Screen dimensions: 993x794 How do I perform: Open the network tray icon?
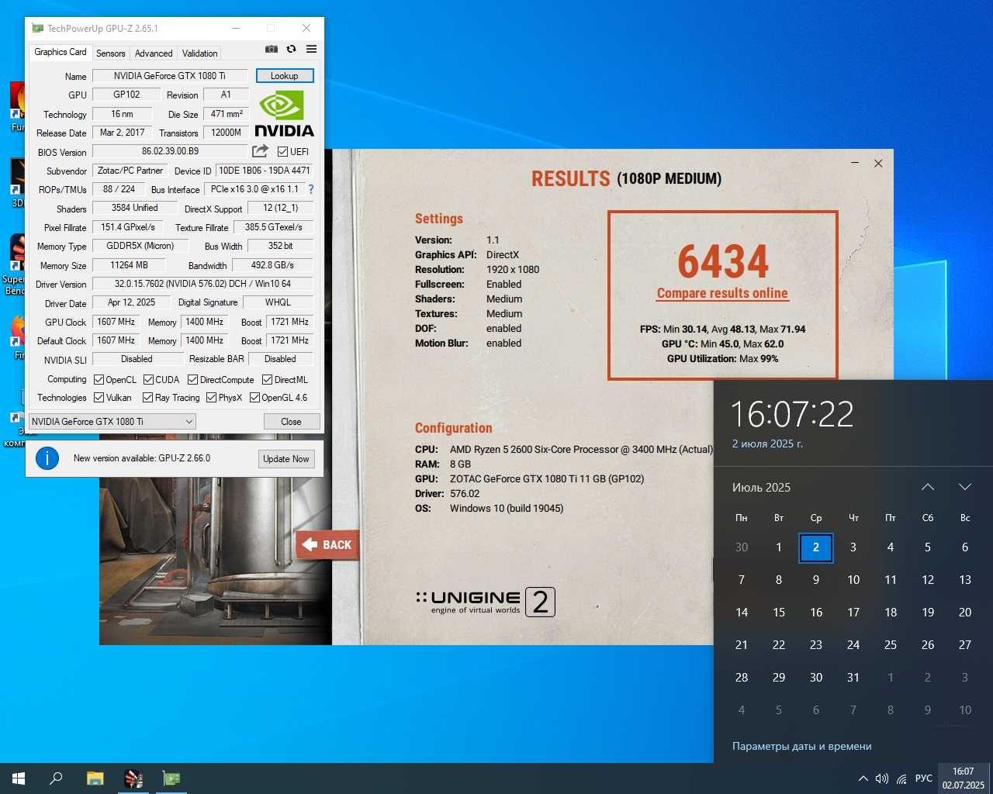click(x=901, y=778)
